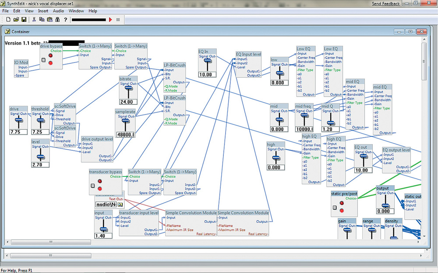Click the bitrate slider knob

(x=128, y=88)
